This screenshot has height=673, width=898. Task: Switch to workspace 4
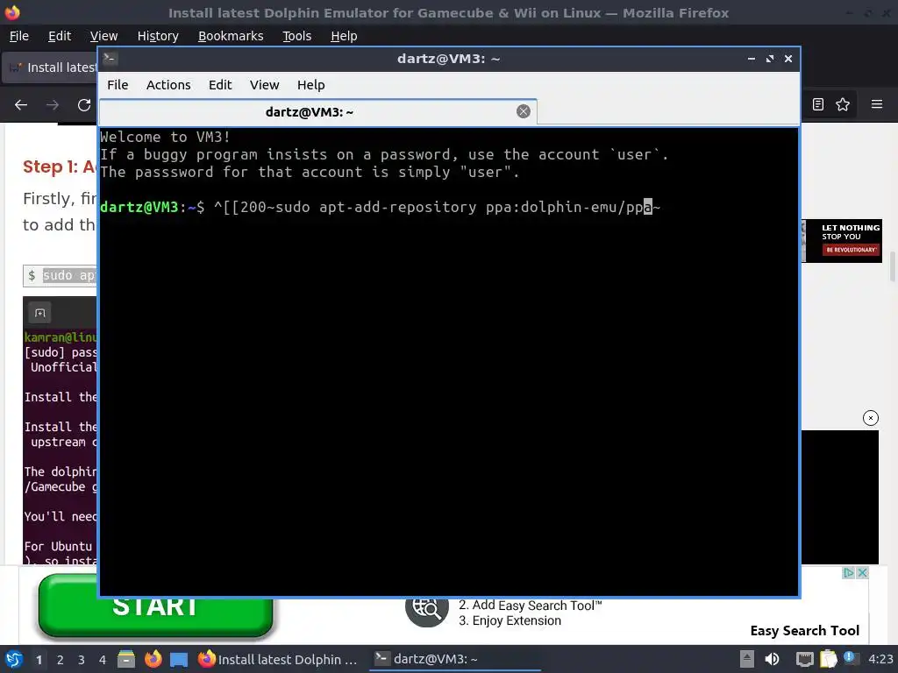(103, 660)
